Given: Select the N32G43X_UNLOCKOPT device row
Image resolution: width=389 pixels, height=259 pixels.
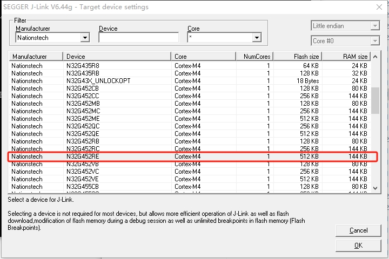Looking at the screenshot, I should pos(190,81).
